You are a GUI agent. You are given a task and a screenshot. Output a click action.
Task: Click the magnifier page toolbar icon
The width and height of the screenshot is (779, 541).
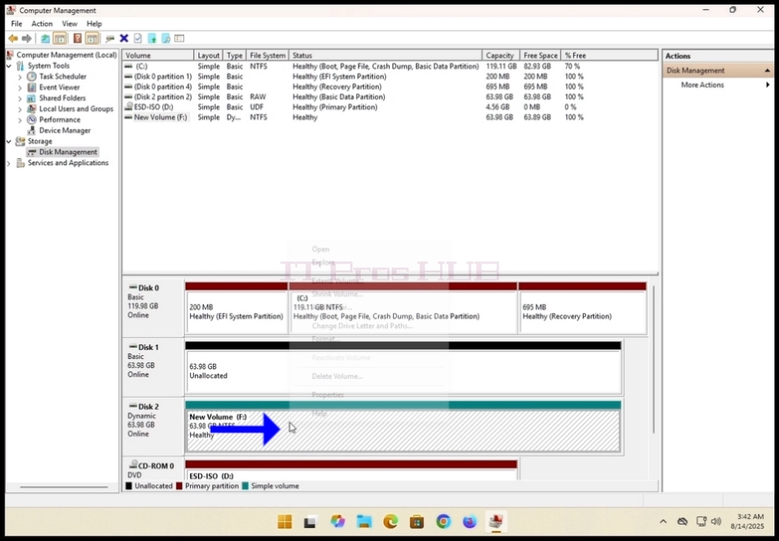pyautogui.click(x=166, y=38)
